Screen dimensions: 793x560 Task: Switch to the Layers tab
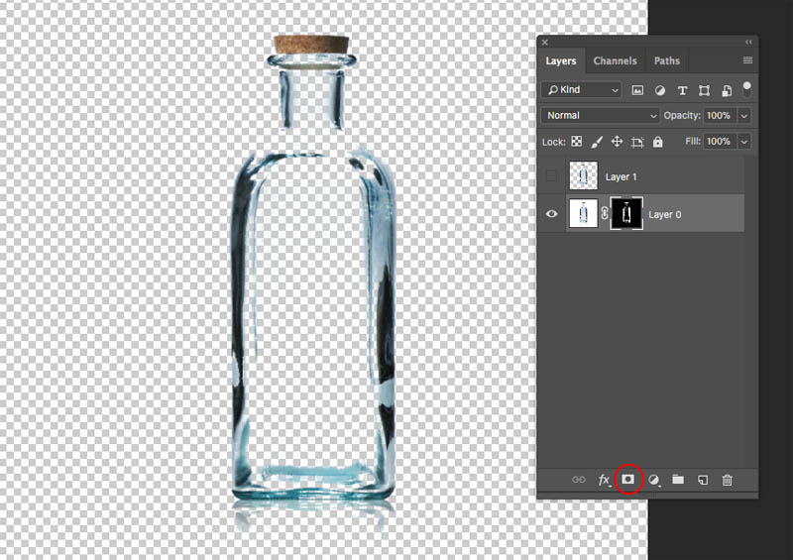(x=561, y=61)
